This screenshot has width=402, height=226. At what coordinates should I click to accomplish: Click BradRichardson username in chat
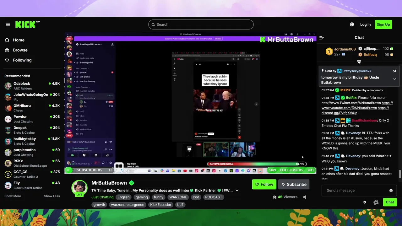coord(364,121)
